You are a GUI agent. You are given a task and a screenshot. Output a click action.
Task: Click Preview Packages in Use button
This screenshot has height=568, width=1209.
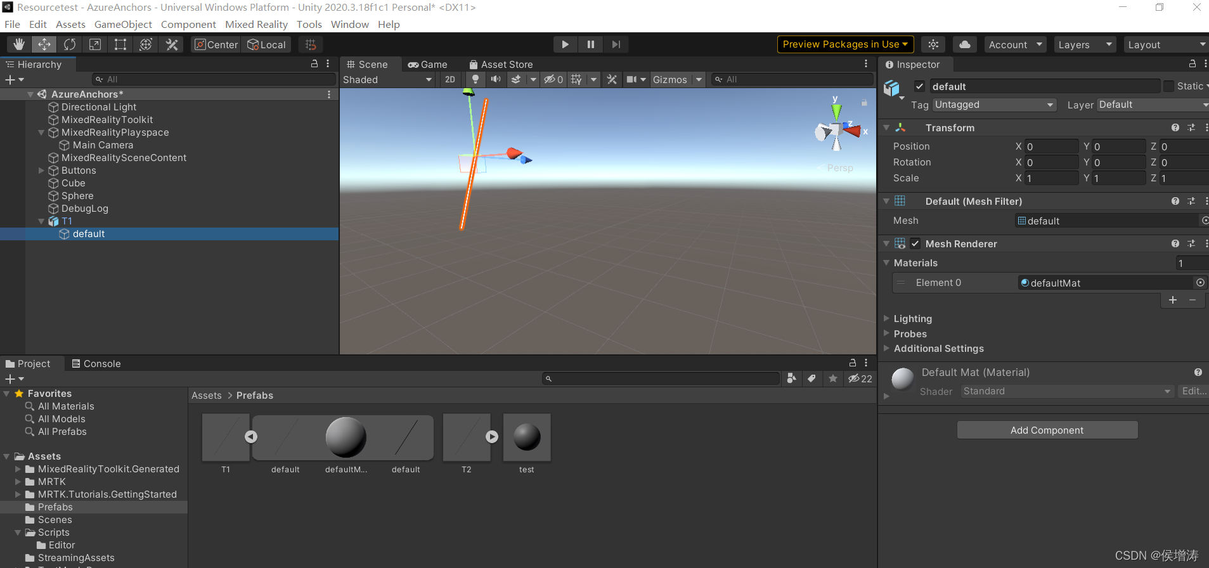click(x=845, y=44)
